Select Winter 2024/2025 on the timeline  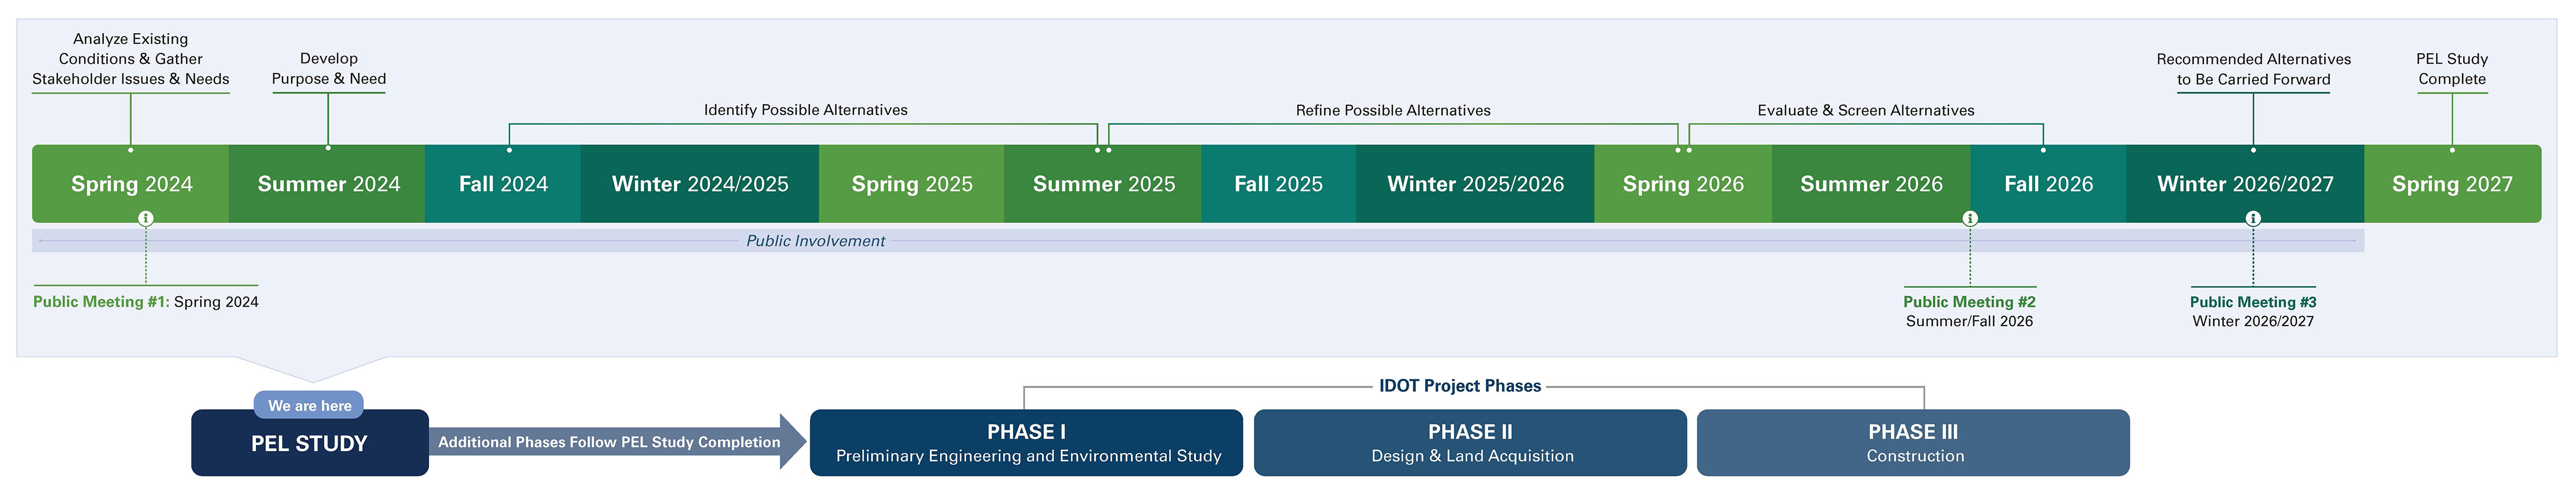[x=700, y=184]
